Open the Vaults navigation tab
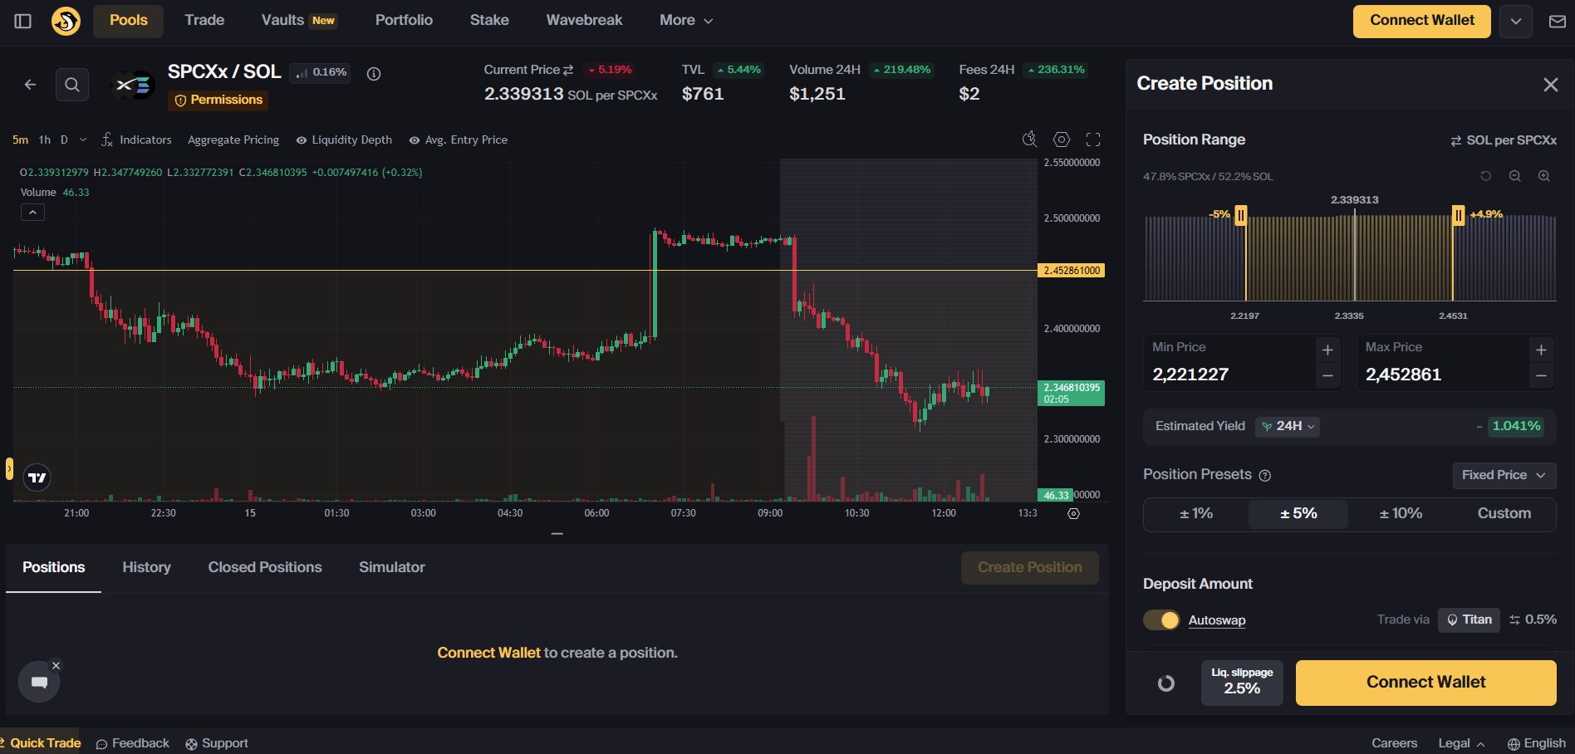The width and height of the screenshot is (1575, 754). pos(299,21)
